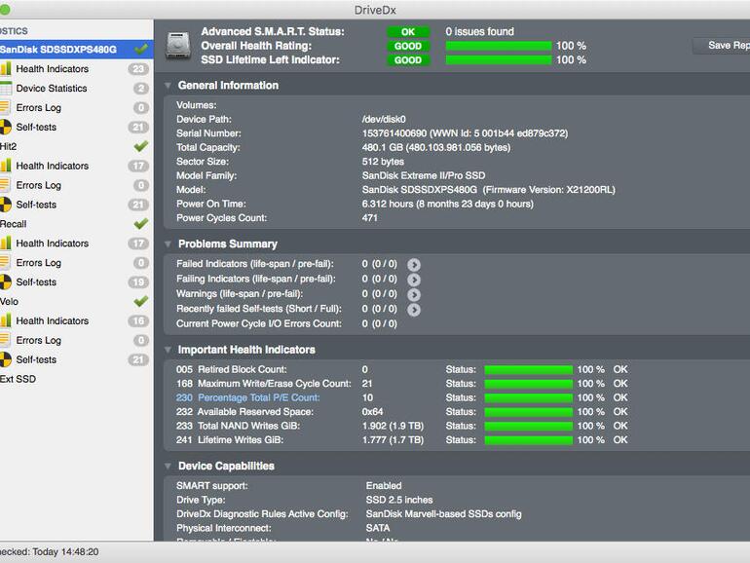This screenshot has height=563, width=750.
Task: Click '0 issues found' text
Action: 480,31
